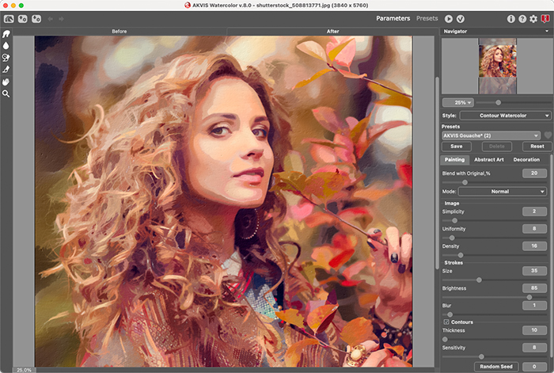Select the water drop Blur tool
The height and width of the screenshot is (373, 554).
(7, 46)
